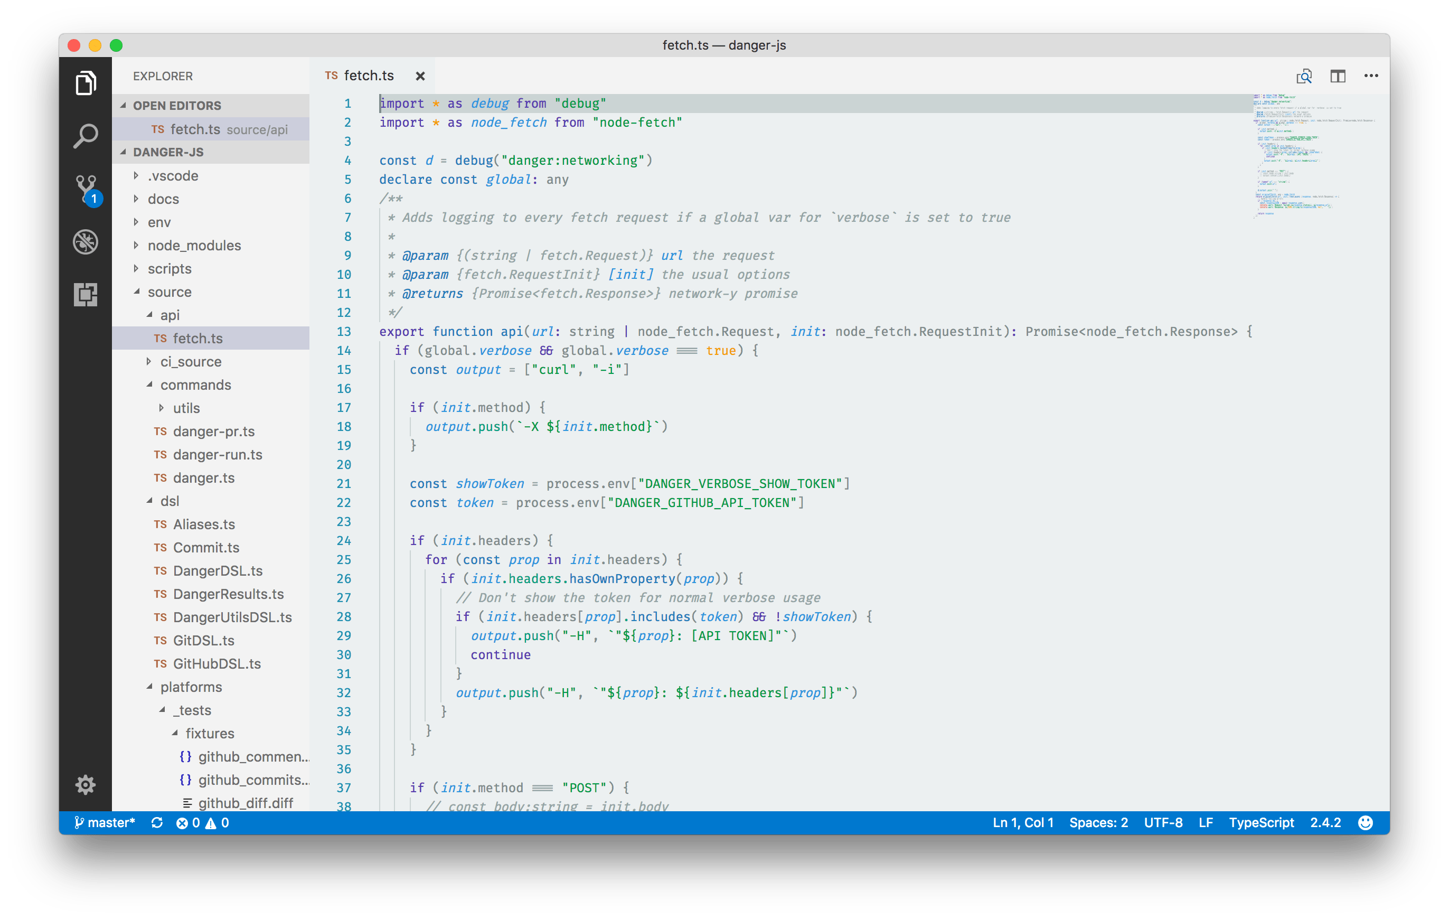Image resolution: width=1449 pixels, height=919 pixels.
Task: Click the master branch indicator
Action: tap(105, 822)
